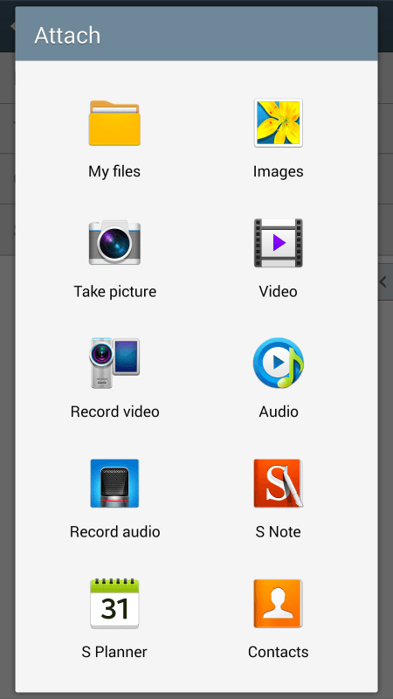393x699 pixels.
Task: Click the "My files" label
Action: (114, 171)
